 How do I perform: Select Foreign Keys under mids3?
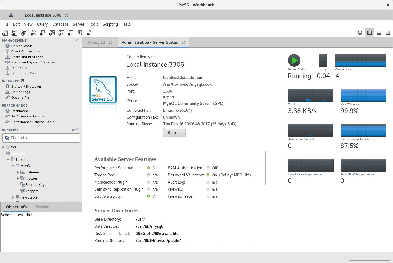36,185
